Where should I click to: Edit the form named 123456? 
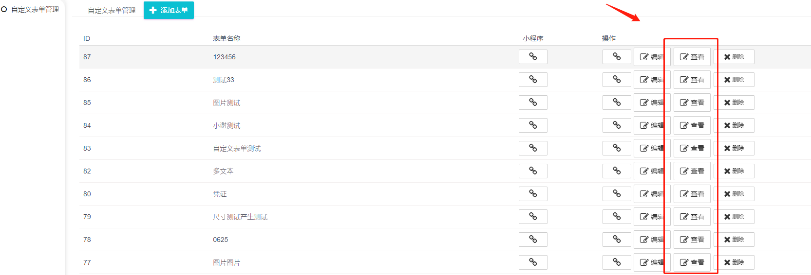point(652,57)
